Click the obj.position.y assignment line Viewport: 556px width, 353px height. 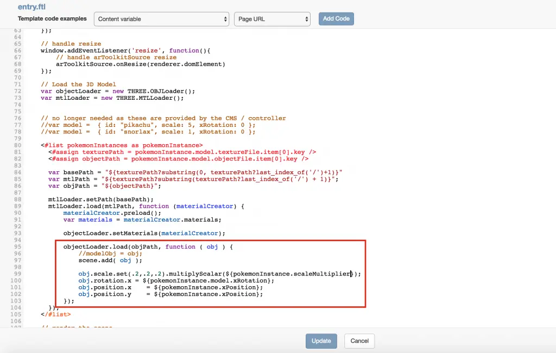170,294
